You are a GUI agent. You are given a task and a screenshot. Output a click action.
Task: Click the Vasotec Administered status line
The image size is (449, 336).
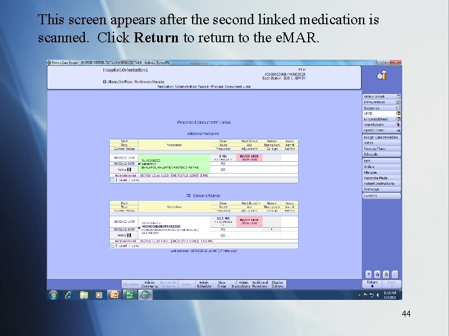point(162,175)
